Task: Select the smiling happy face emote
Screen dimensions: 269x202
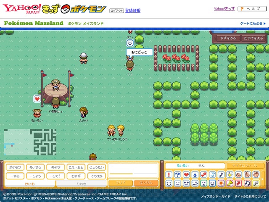Action: point(169,183)
